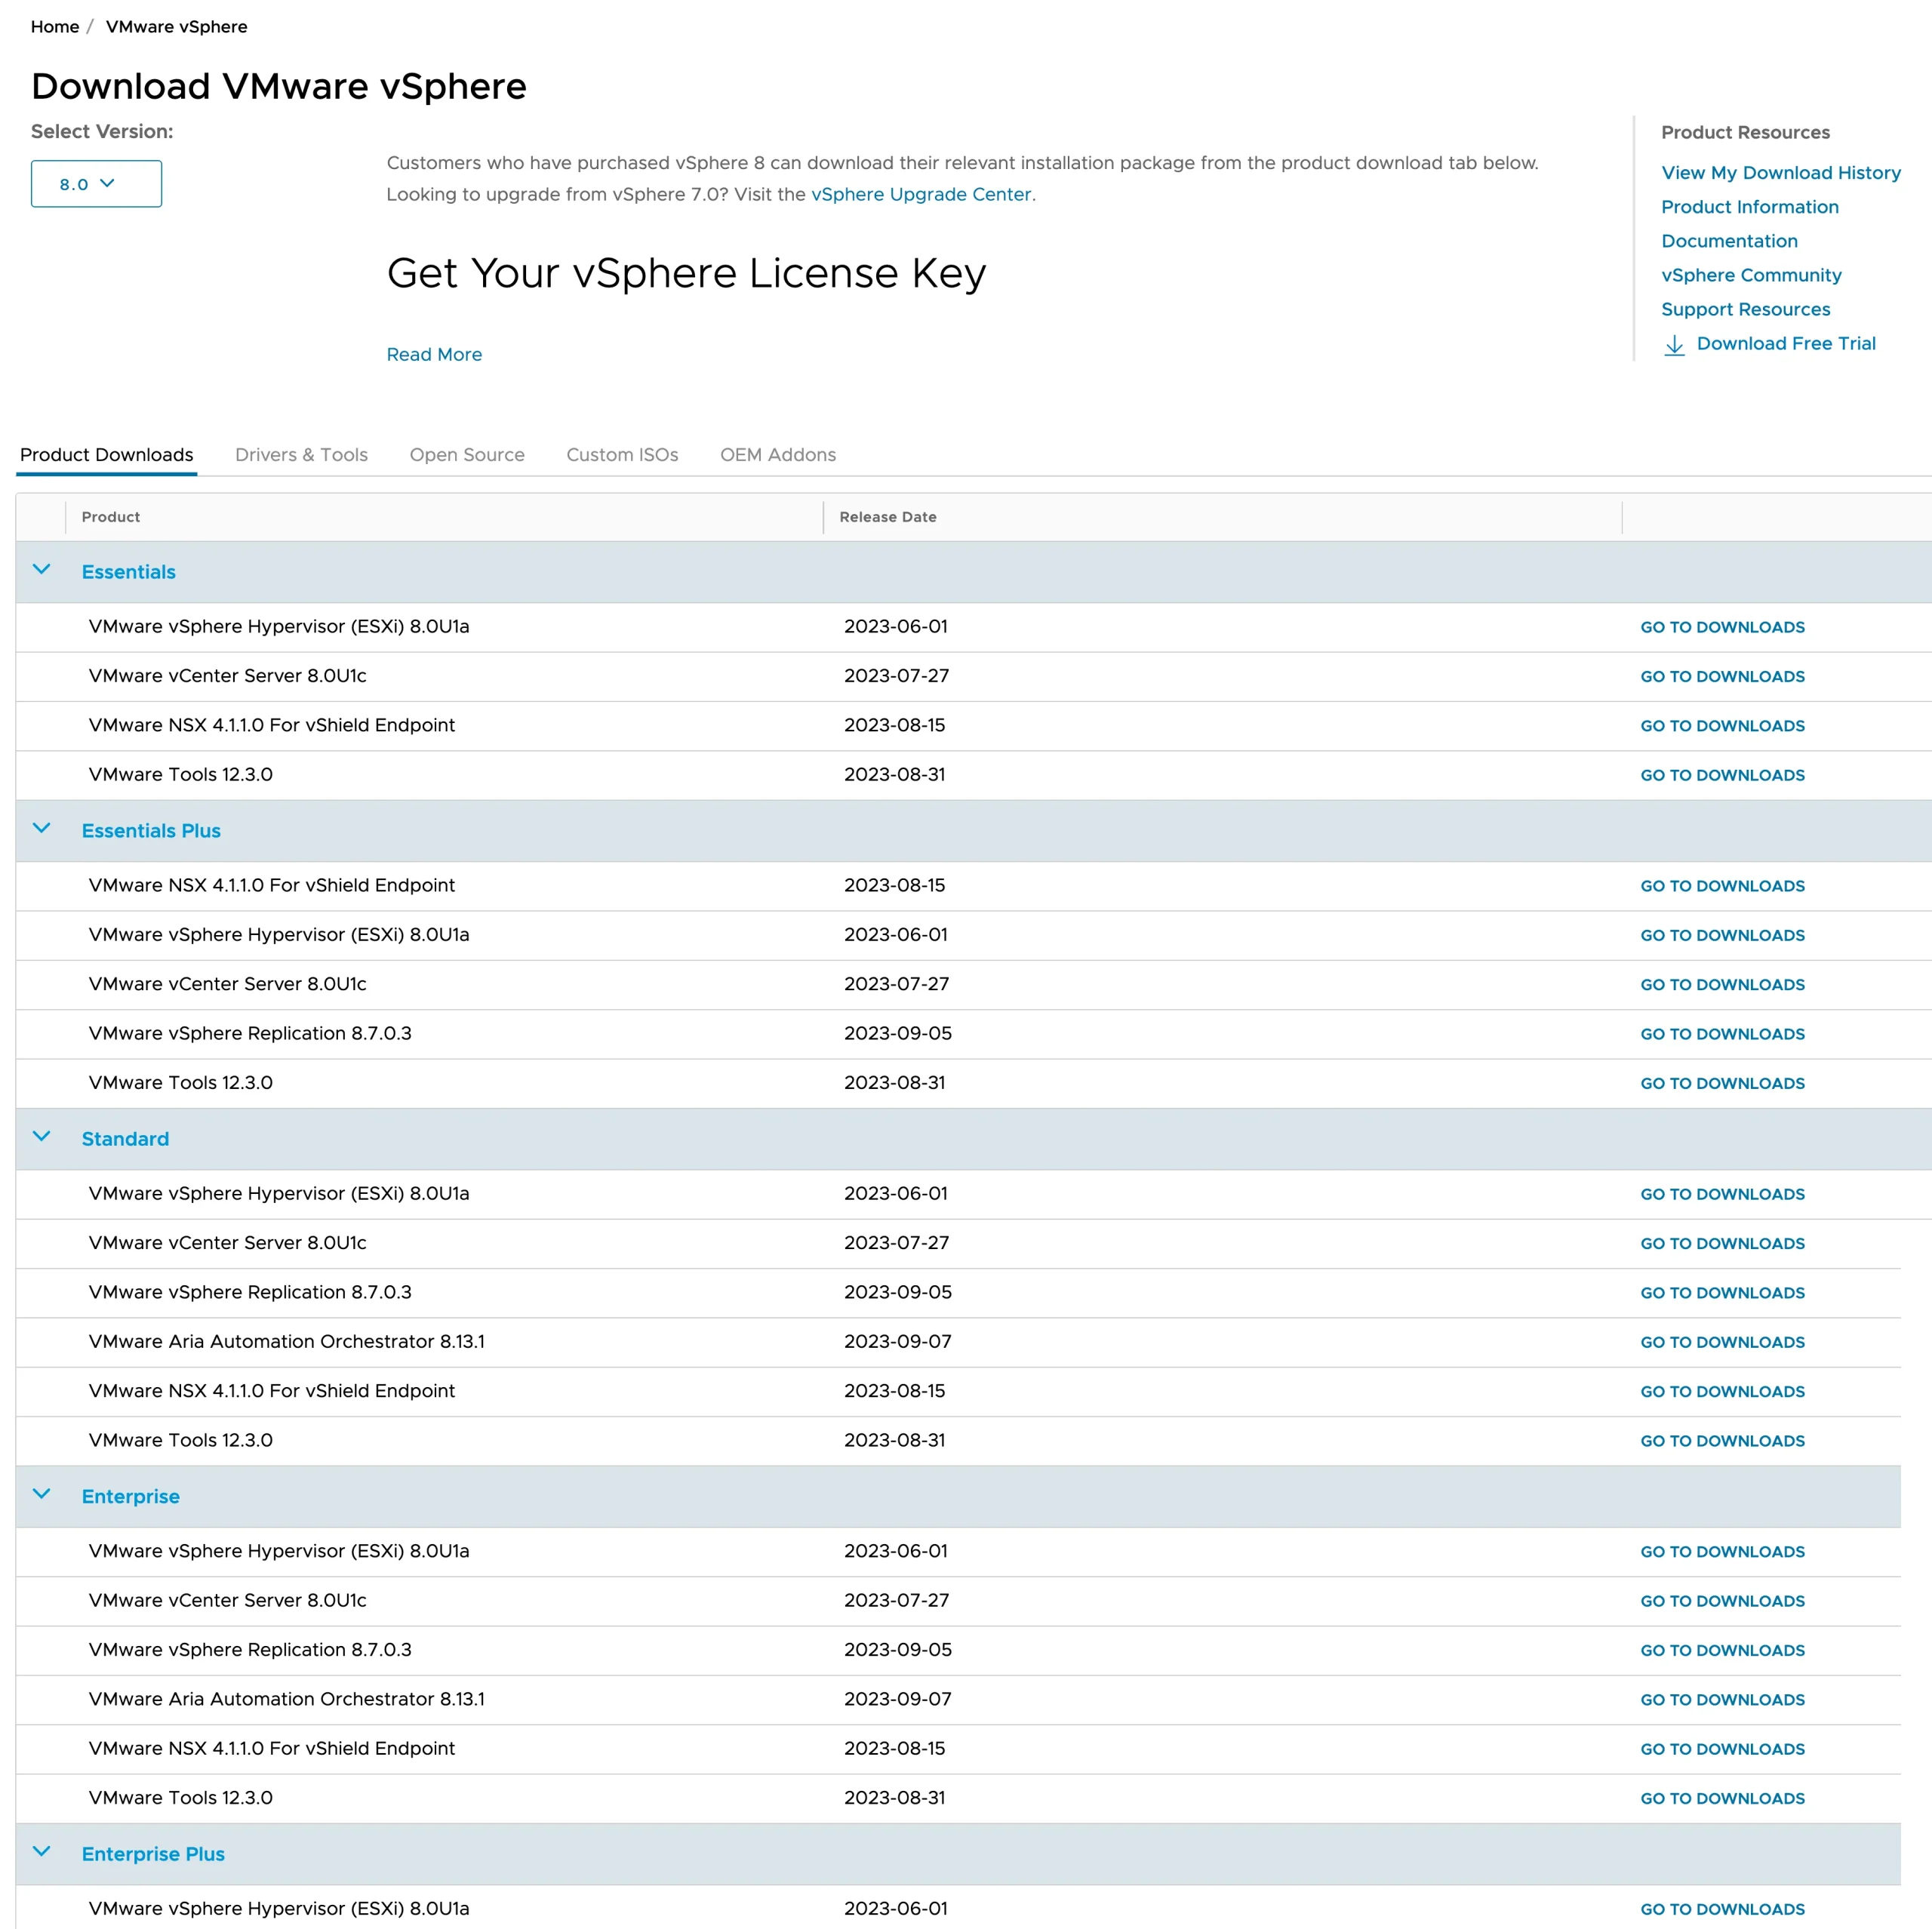Collapse the Essentials Plus section
This screenshot has width=1932, height=1929.
[42, 828]
